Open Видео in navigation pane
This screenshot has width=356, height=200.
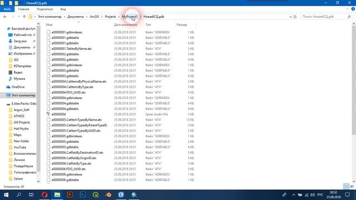click(16, 72)
